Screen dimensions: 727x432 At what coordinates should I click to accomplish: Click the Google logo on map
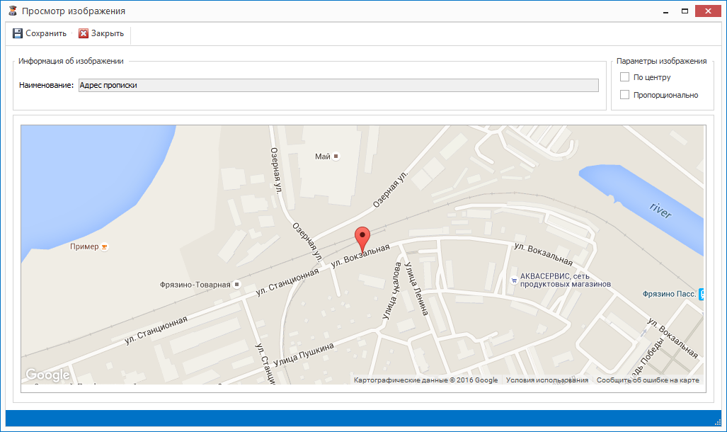coord(47,375)
